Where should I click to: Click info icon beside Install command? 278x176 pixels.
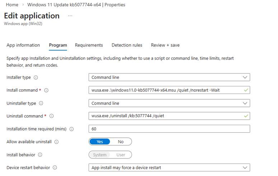tap(46, 90)
